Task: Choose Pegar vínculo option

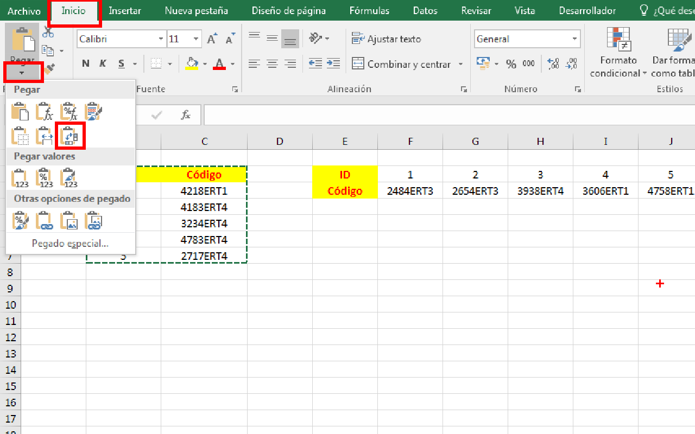Action: point(44,220)
